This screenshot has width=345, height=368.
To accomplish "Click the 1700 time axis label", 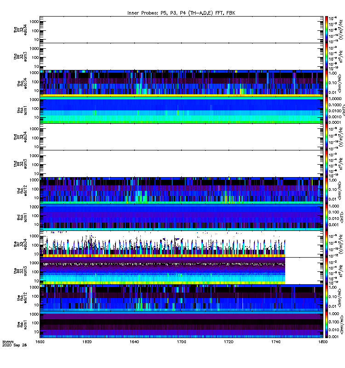I will tap(181, 342).
